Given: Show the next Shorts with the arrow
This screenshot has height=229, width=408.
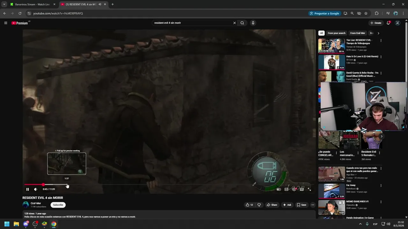Looking at the screenshot, I should (x=382, y=136).
